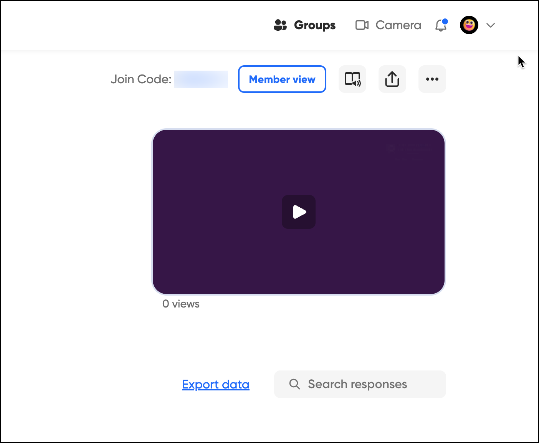539x443 pixels.
Task: Click the Member view button
Action: 282,79
